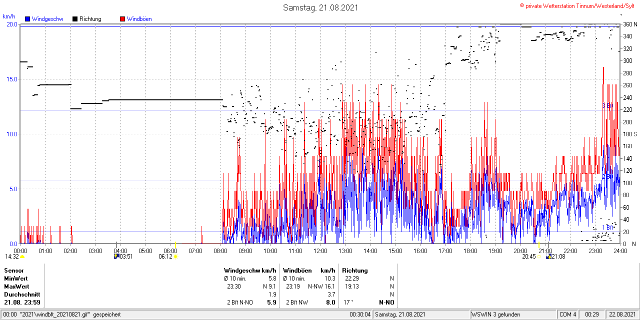Click the 2 Bft N-NO current wind cell
The height and width of the screenshot is (320, 640).
pyautogui.click(x=239, y=303)
